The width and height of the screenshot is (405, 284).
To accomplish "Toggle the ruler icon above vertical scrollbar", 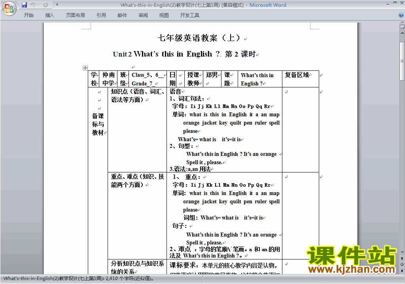I will click(x=402, y=27).
